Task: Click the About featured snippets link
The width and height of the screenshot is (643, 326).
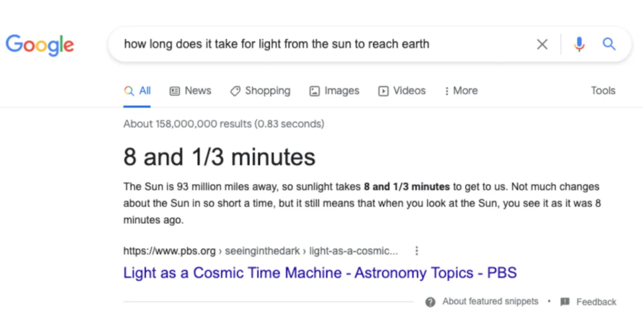Action: click(490, 302)
